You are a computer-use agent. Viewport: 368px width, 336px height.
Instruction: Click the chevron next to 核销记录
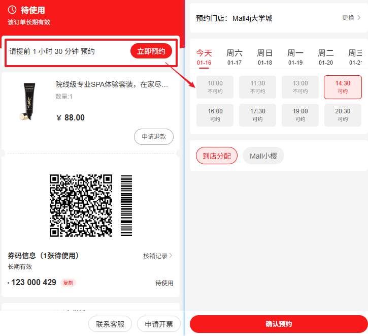click(x=171, y=256)
